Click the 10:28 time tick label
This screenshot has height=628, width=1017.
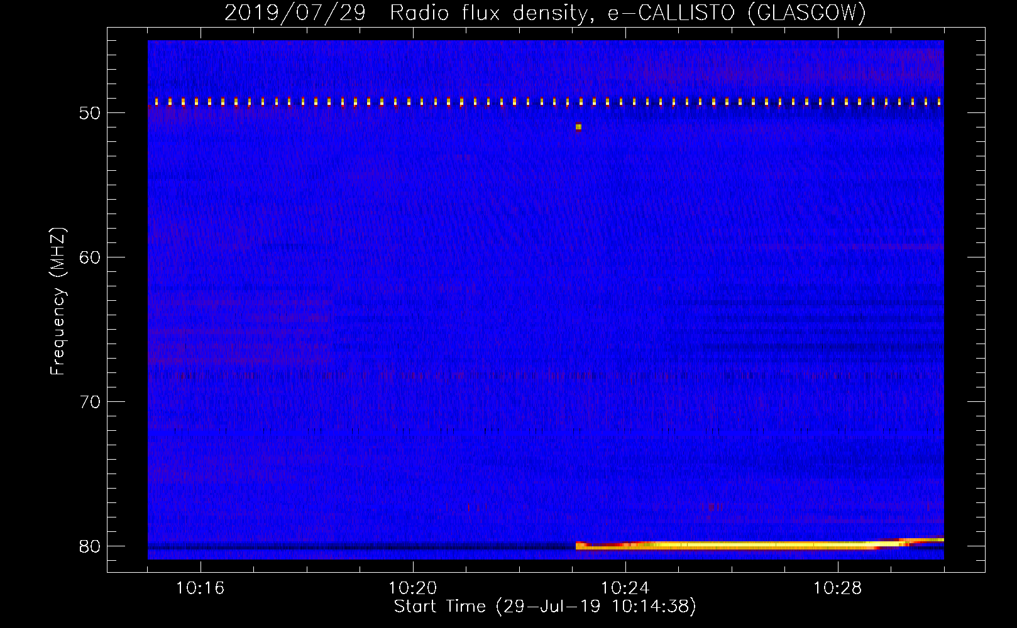click(838, 588)
